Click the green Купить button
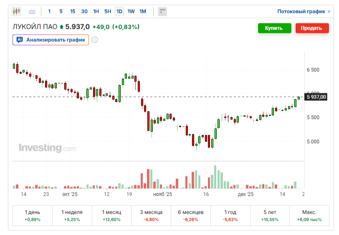This screenshot has width=339, height=235. (x=274, y=28)
